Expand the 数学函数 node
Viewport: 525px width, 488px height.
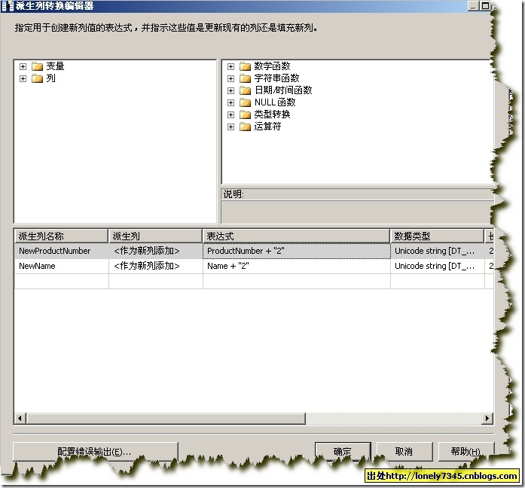[x=230, y=66]
